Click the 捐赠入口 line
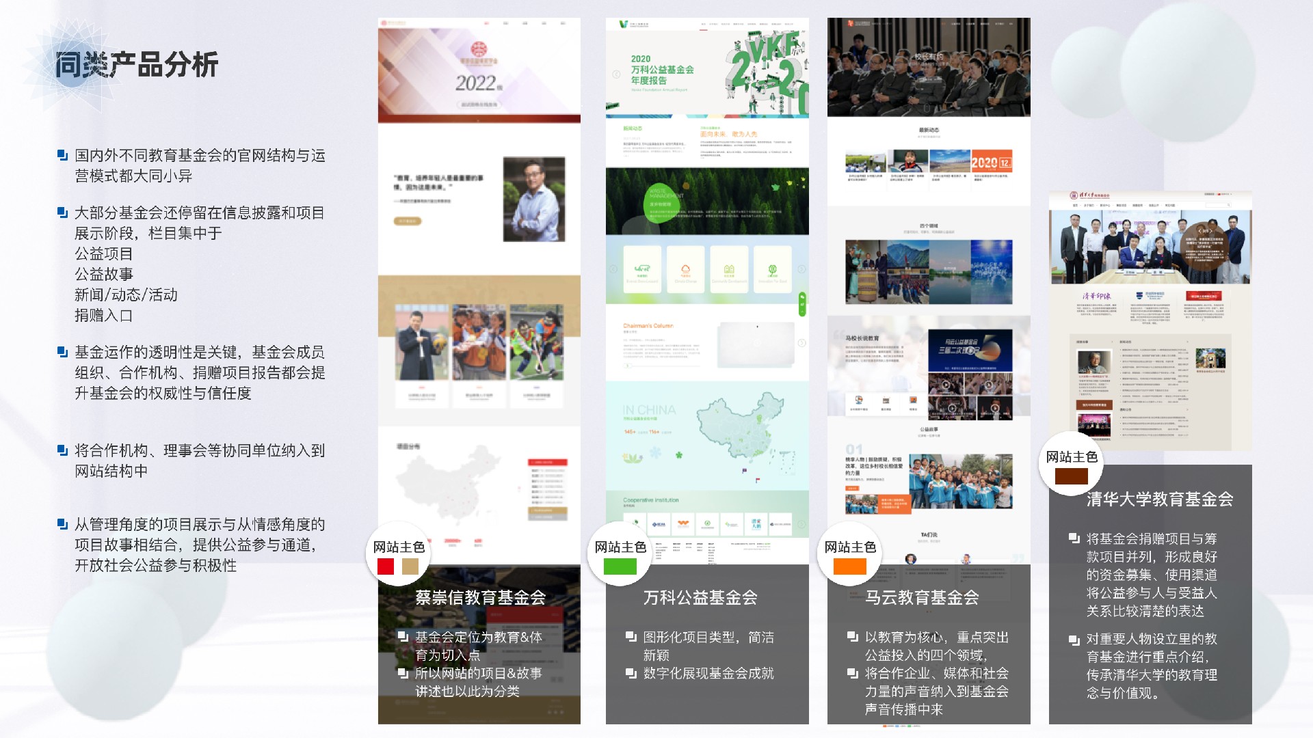Image resolution: width=1313 pixels, height=738 pixels. pyautogui.click(x=104, y=315)
